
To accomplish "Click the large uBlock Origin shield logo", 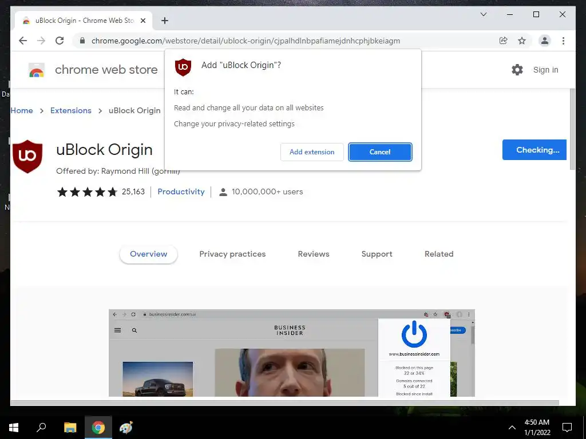I will pos(27,157).
